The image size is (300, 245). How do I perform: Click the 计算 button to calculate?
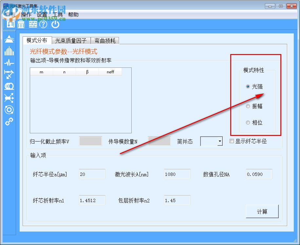pos(262,211)
